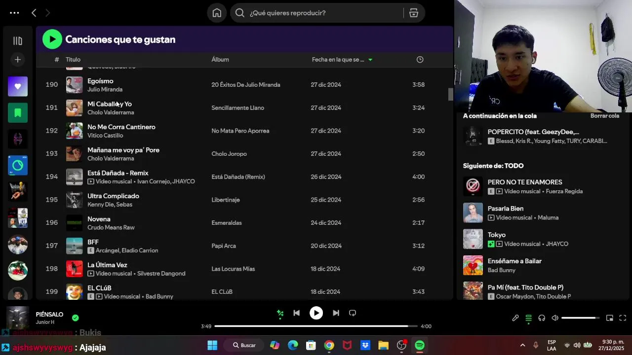Open album Cholo Joropo
The height and width of the screenshot is (355, 632).
point(229,154)
